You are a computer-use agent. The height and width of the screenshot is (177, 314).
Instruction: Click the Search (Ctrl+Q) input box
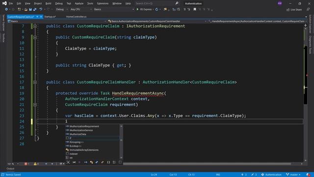(154, 3)
